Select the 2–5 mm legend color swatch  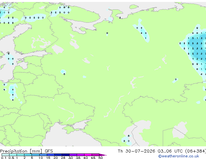point(28,155)
